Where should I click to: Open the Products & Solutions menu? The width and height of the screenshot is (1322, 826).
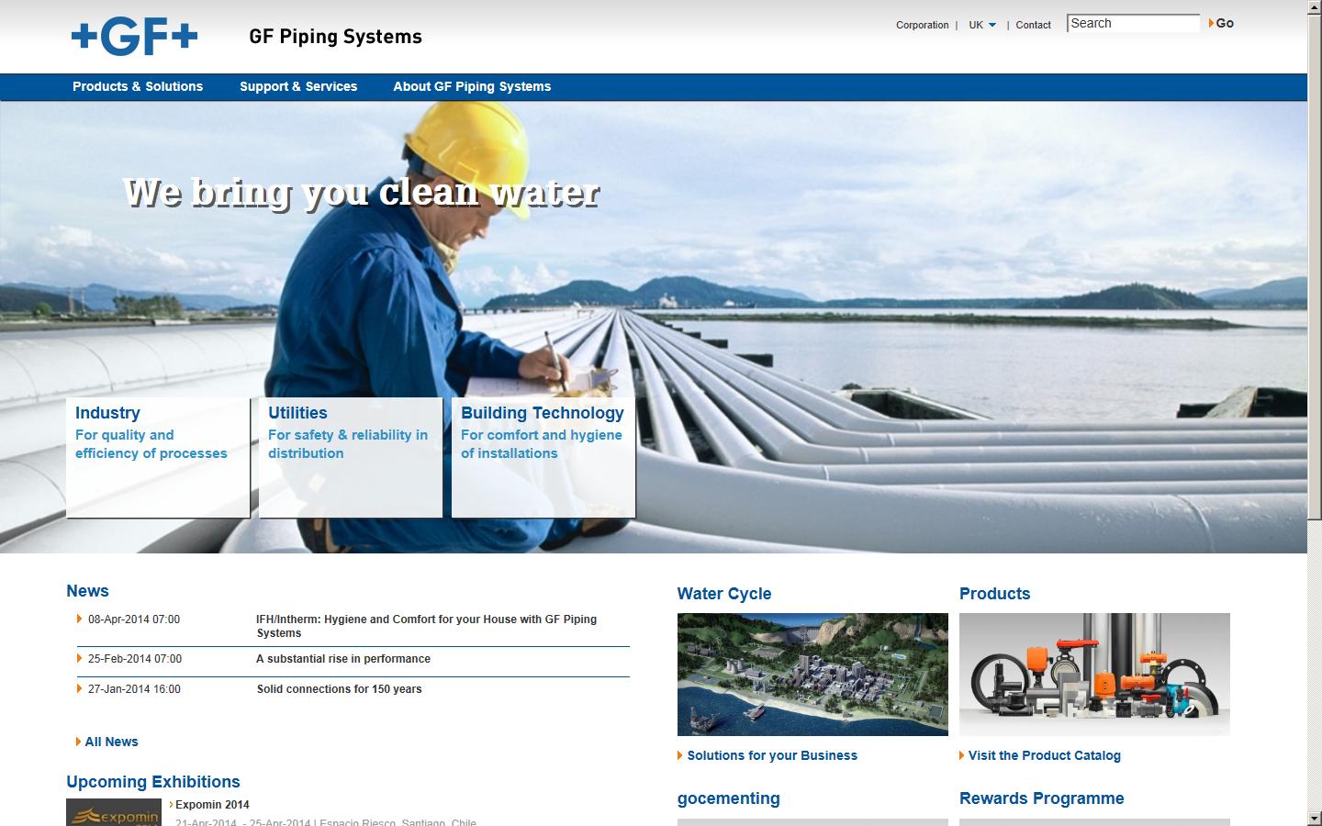[138, 86]
